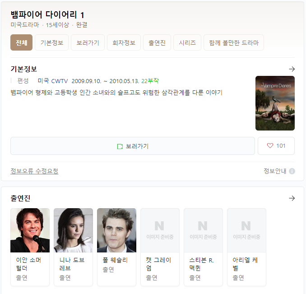Image resolution: width=306 pixels, height=294 pixels.
Task: Switch to the 기본정보 tab
Action: [x=52, y=43]
